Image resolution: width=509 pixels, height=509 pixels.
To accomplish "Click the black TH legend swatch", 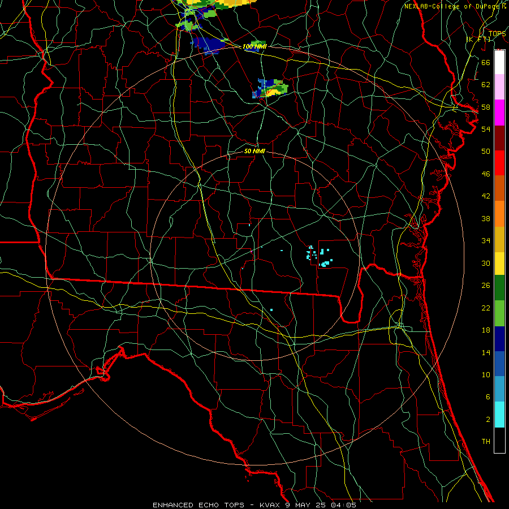I will pos(499,440).
